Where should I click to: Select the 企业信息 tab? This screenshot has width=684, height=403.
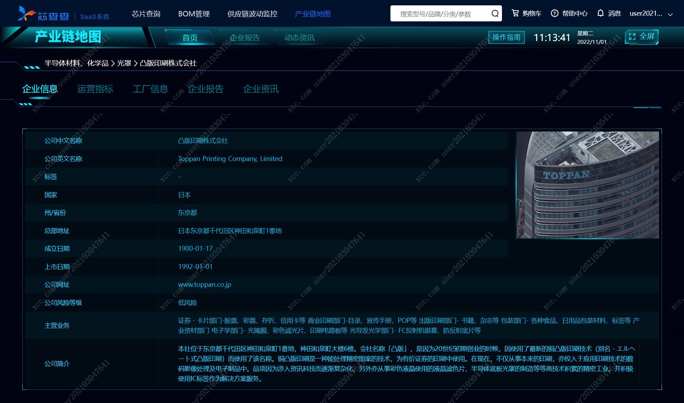(x=40, y=89)
